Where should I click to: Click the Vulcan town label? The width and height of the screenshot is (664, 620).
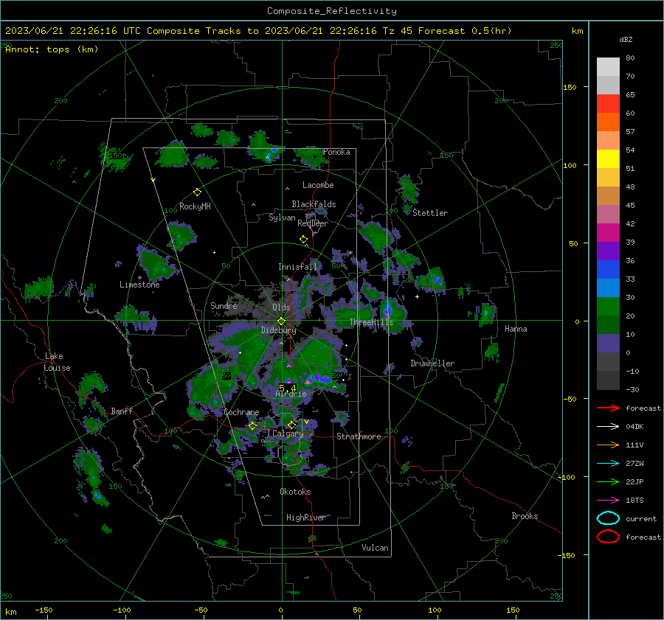(x=375, y=548)
